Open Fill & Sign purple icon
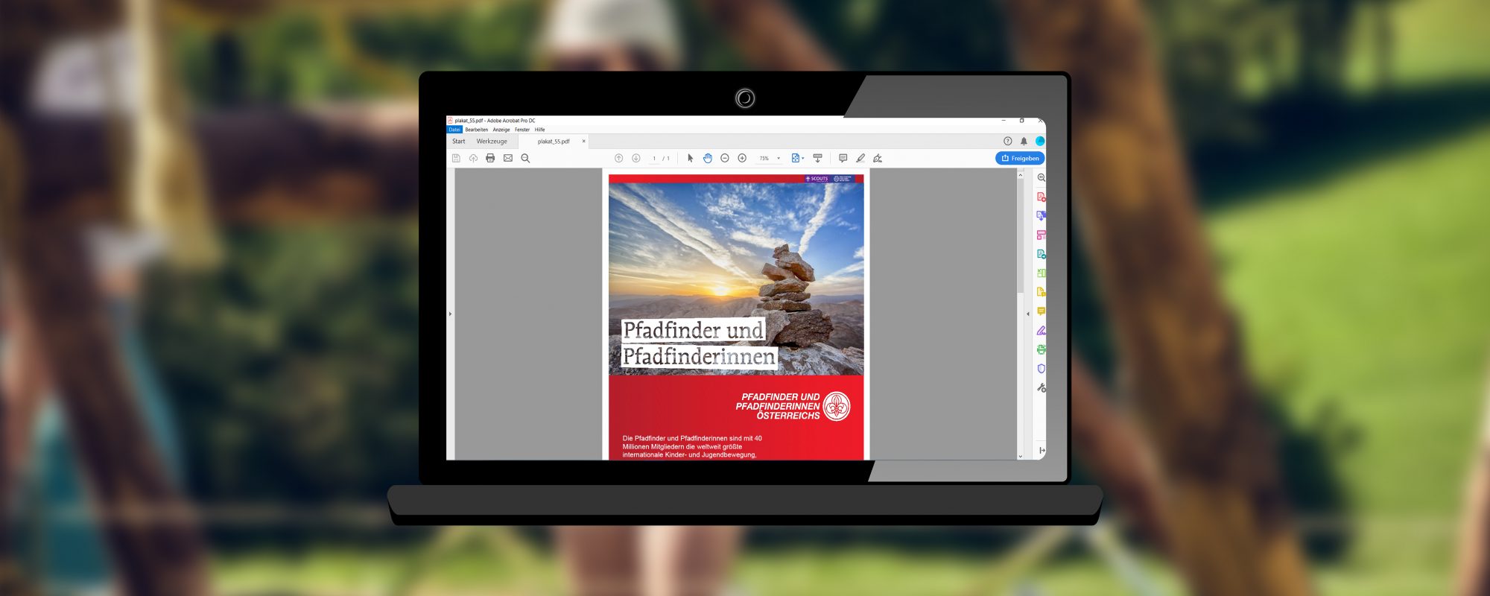 click(x=1042, y=330)
